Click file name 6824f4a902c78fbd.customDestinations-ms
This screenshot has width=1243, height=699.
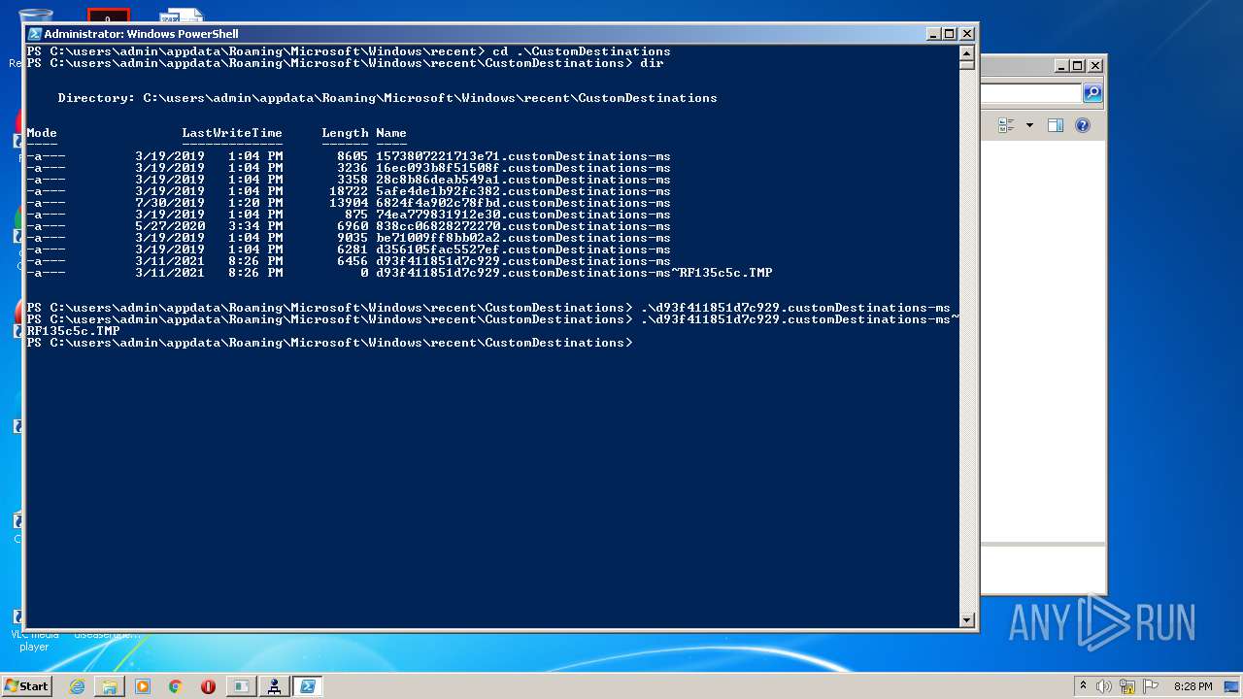point(522,203)
